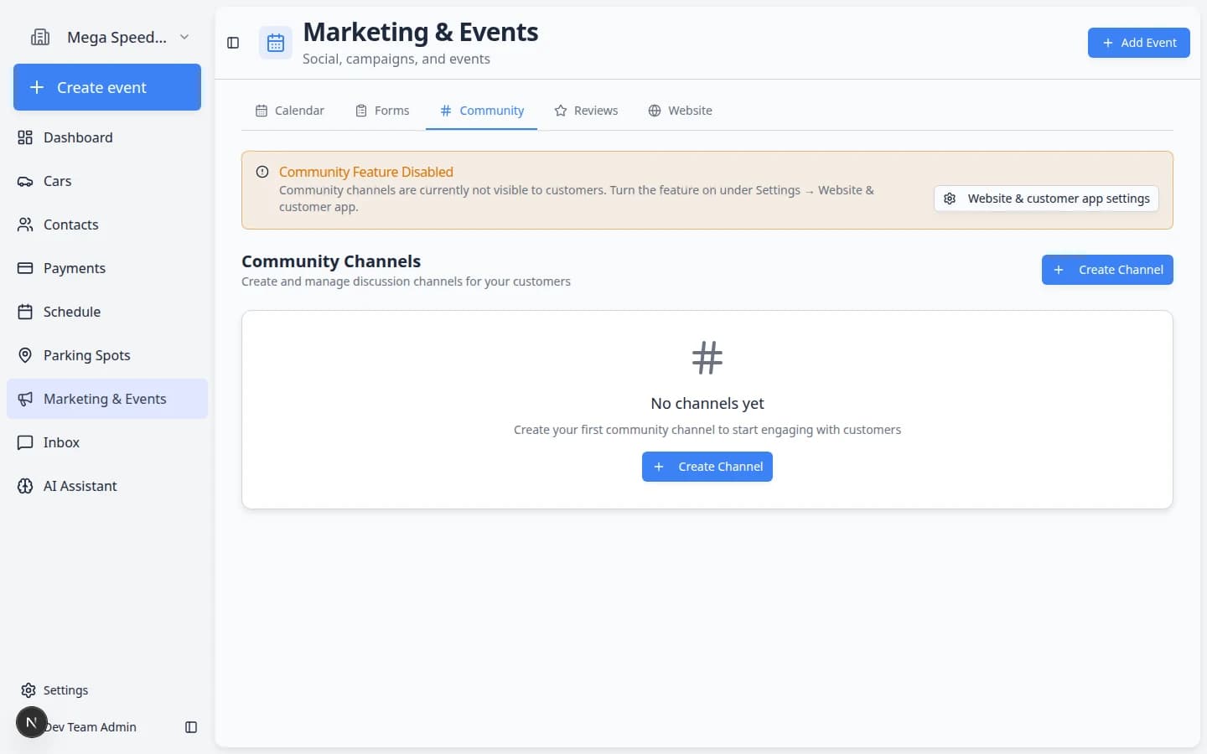Click Create Channel under No channels yet

[707, 467]
